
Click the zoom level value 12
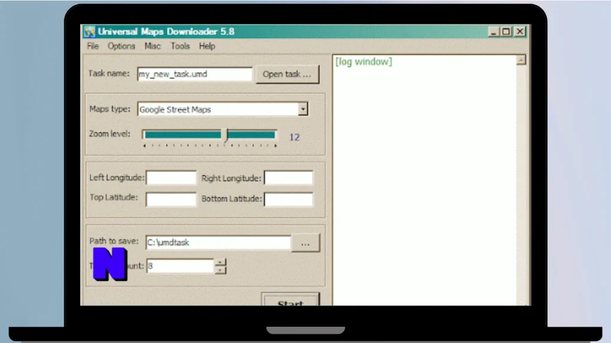point(295,137)
